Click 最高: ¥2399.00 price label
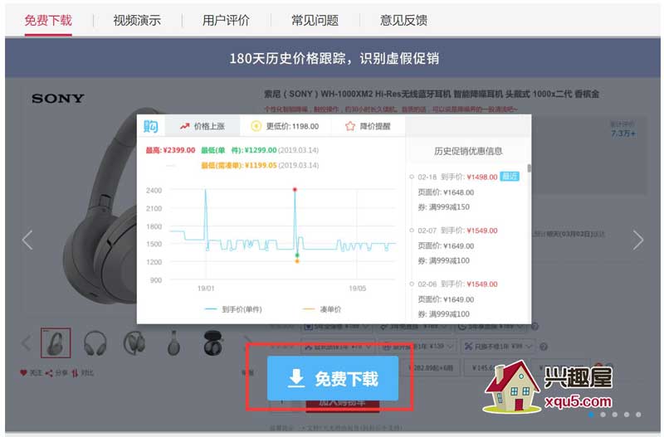 click(170, 150)
